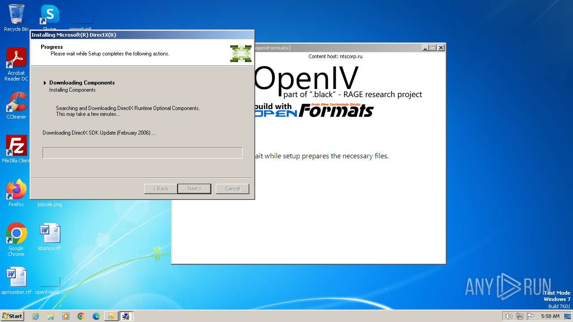Click the Installing Components step
573x322 pixels.
coord(73,90)
